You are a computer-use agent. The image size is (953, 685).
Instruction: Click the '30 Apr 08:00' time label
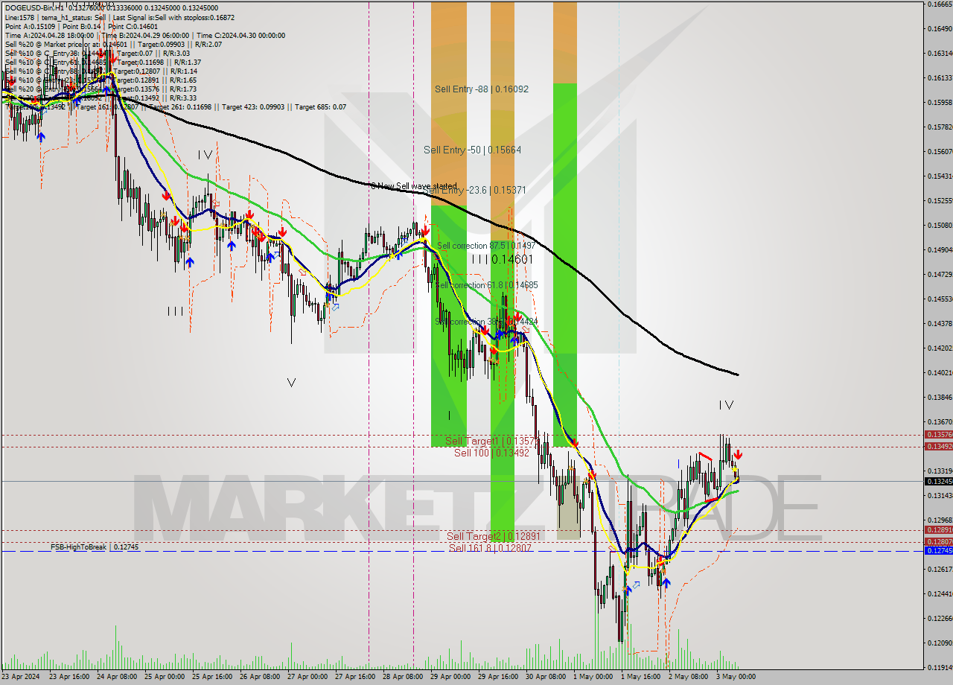tap(545, 677)
